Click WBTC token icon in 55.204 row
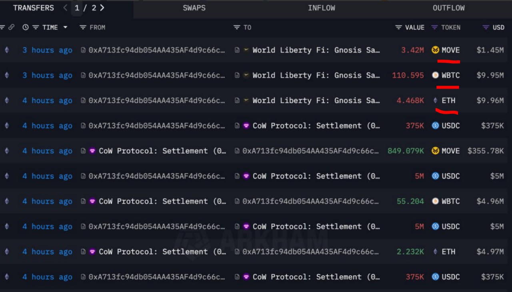 pyautogui.click(x=436, y=201)
